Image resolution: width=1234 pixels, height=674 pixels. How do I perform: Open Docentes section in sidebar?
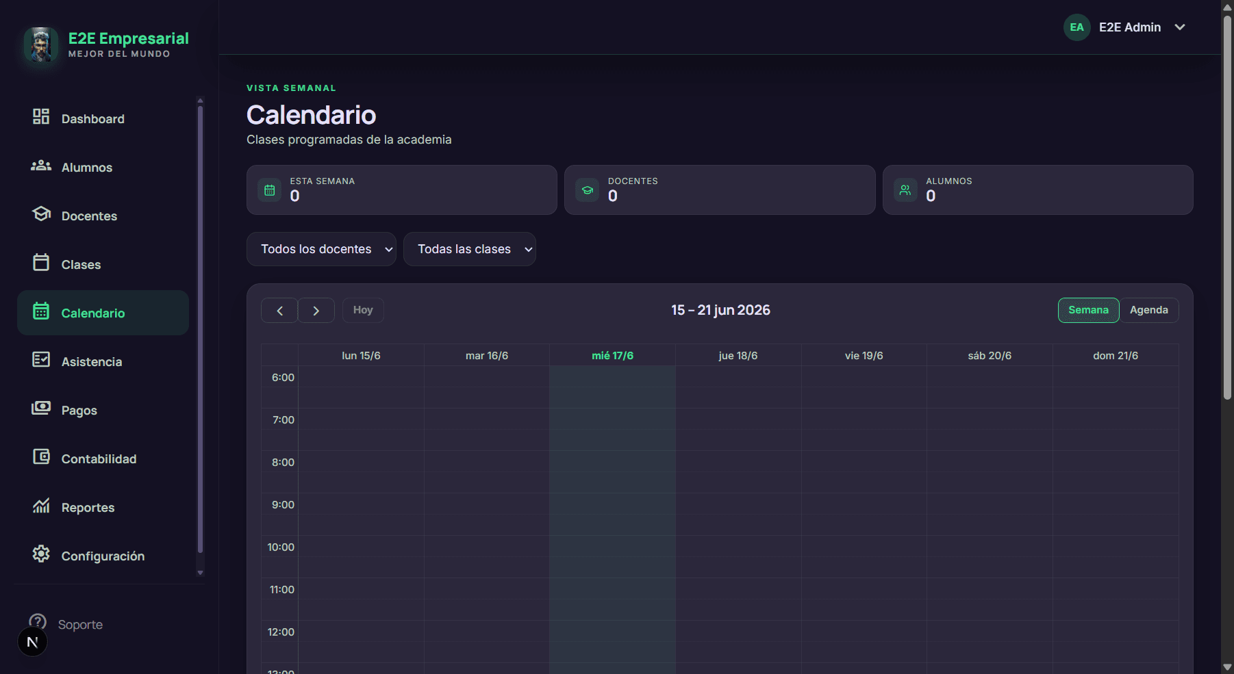(103, 216)
